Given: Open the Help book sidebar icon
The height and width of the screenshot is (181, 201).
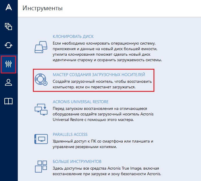Looking at the screenshot, I should (x=8, y=101).
